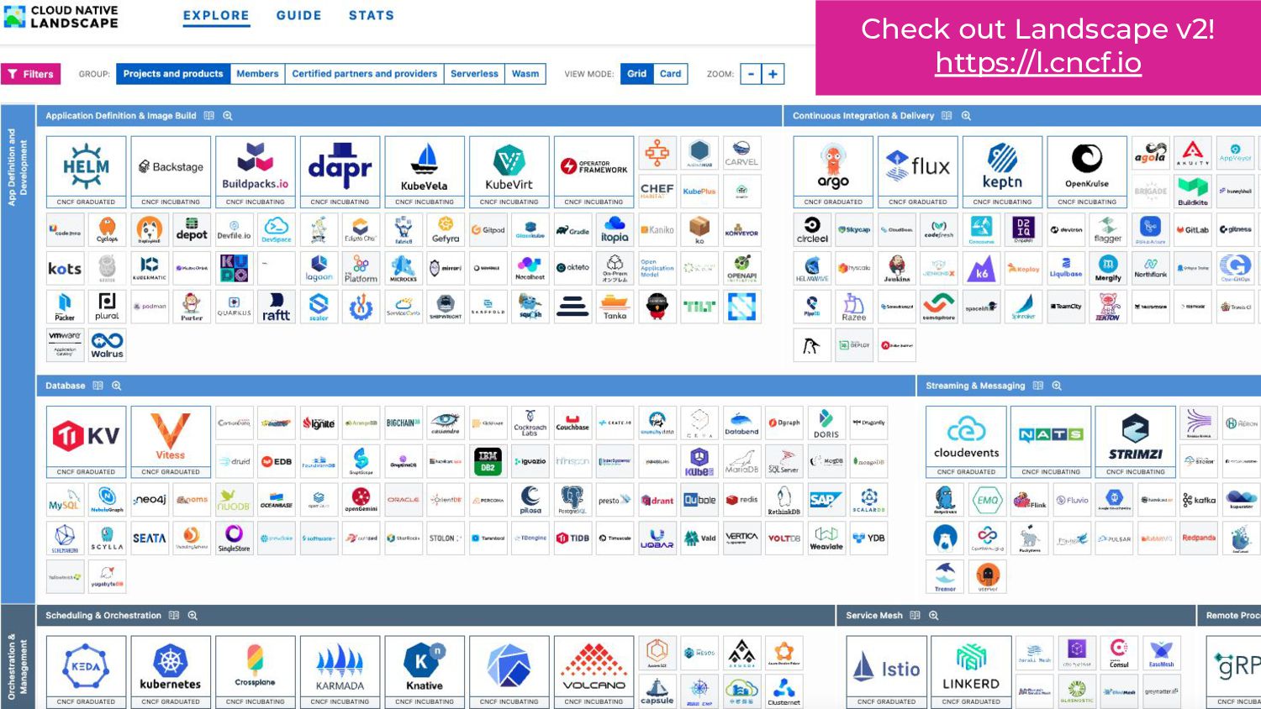Viewport: 1261px width, 709px height.
Task: Open the Volcano project card
Action: [594, 671]
